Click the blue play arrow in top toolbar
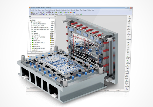This screenshot has height=107, width=153. pyautogui.click(x=75, y=12)
